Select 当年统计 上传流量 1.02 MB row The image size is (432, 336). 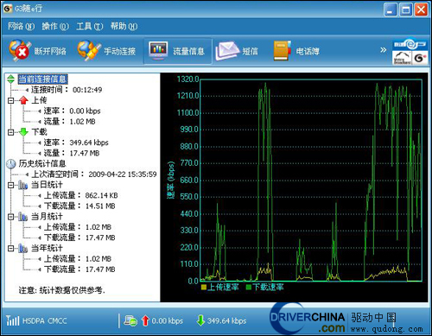click(78, 259)
